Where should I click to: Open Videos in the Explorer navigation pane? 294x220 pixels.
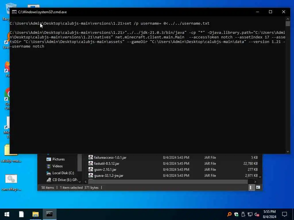[57, 166]
